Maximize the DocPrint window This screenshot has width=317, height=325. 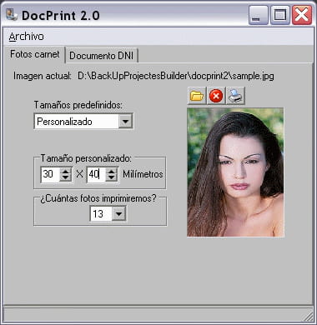(280, 15)
